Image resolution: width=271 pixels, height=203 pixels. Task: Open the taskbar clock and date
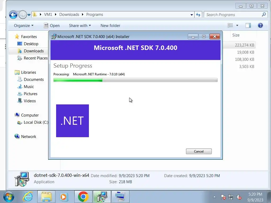pos(255,197)
